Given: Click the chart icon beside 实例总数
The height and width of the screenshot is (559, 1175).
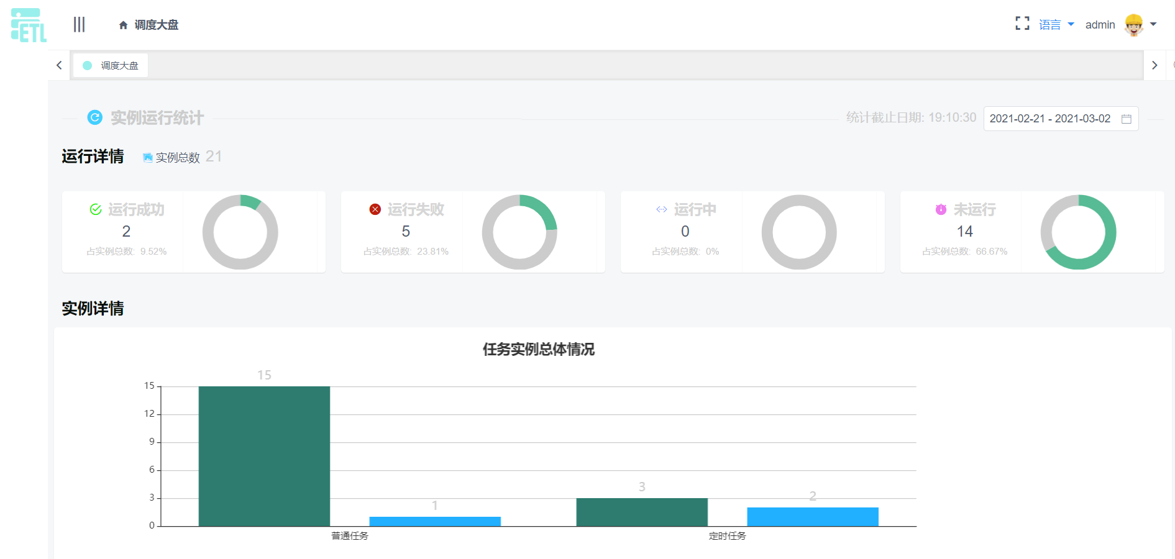Looking at the screenshot, I should (x=147, y=158).
